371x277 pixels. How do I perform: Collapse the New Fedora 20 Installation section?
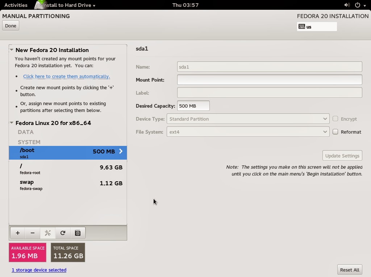pyautogui.click(x=11, y=50)
